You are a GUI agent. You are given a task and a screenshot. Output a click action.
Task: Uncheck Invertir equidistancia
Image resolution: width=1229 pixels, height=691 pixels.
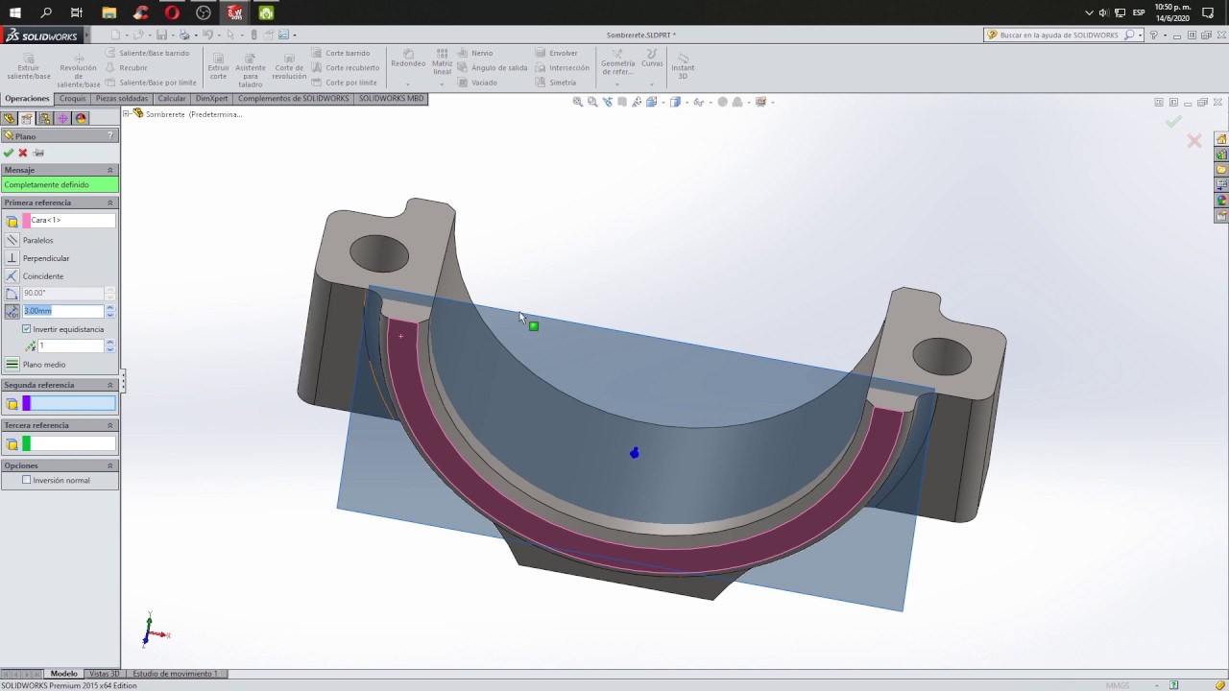[27, 329]
